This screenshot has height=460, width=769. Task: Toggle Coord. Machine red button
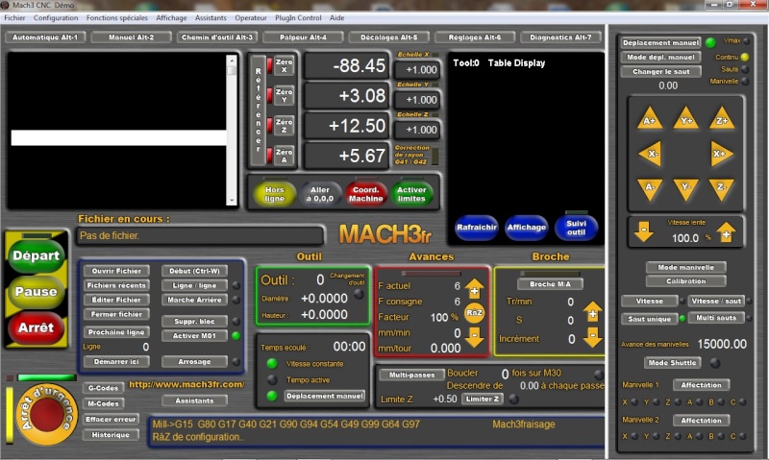pos(366,194)
